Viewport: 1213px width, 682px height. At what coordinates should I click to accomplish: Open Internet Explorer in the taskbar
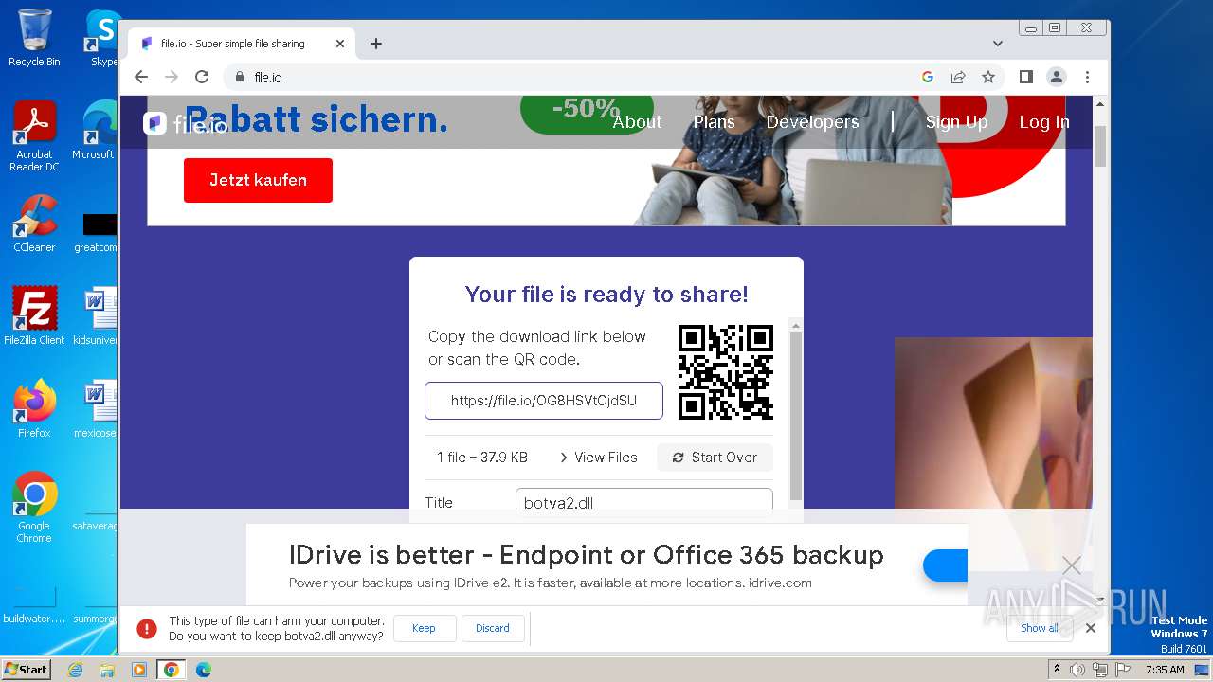point(76,670)
